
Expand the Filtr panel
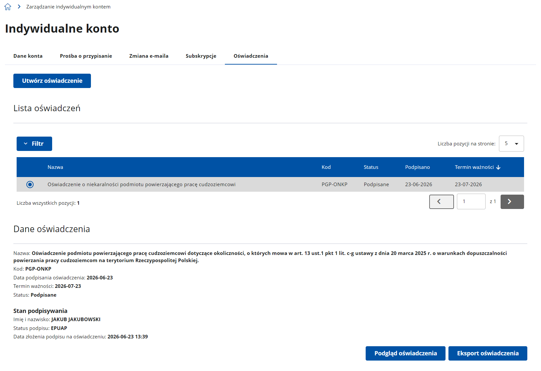(34, 144)
